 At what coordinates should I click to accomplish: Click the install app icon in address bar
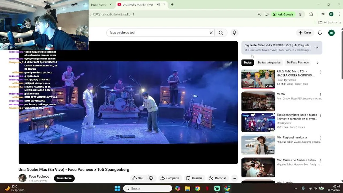[x=267, y=14]
